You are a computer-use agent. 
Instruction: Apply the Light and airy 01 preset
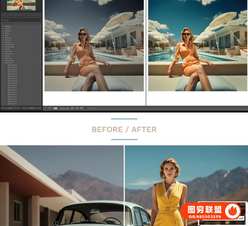(x=12, y=65)
